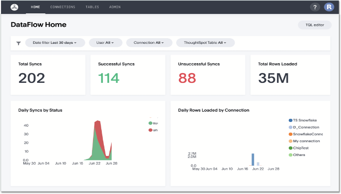The image size is (341, 194).
Task: Toggle the green successful legend dot
Action: click(x=150, y=123)
